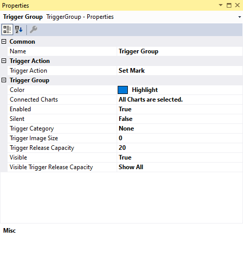The image size is (243, 255).
Task: Collapse the Trigger Action category
Action: (x=4, y=61)
